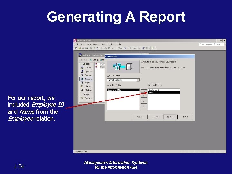Click Design in database window toolbar
Viewport: 232px width, 174px height.
click(x=94, y=60)
